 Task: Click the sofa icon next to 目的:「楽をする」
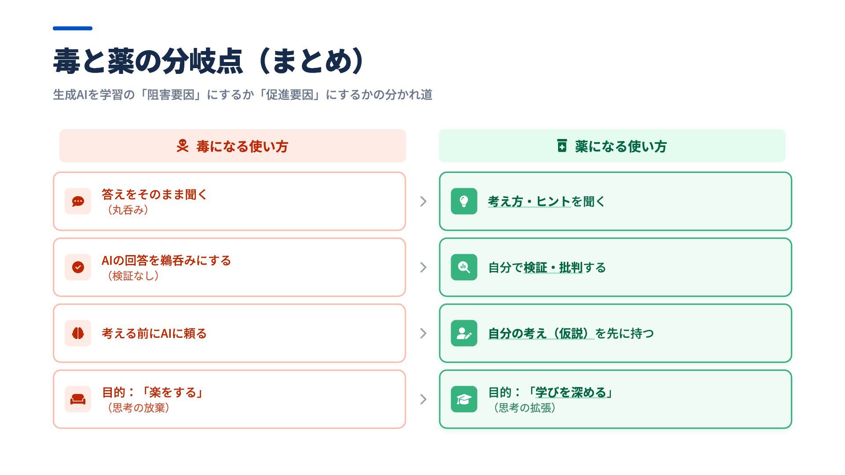78,399
